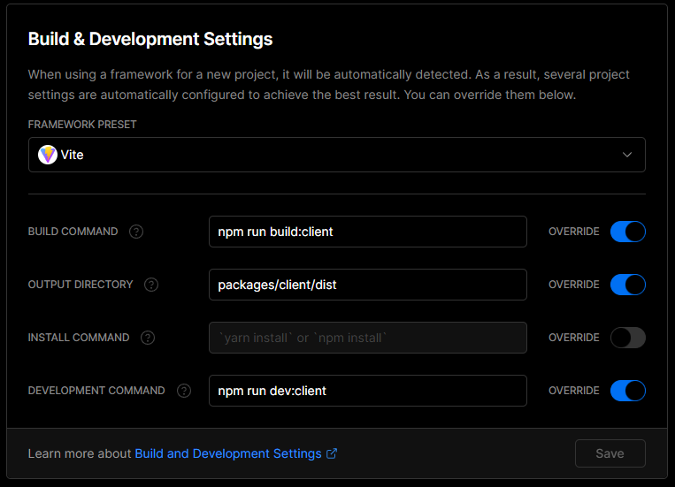
Task: Click the Vite logo icon
Action: coord(48,155)
